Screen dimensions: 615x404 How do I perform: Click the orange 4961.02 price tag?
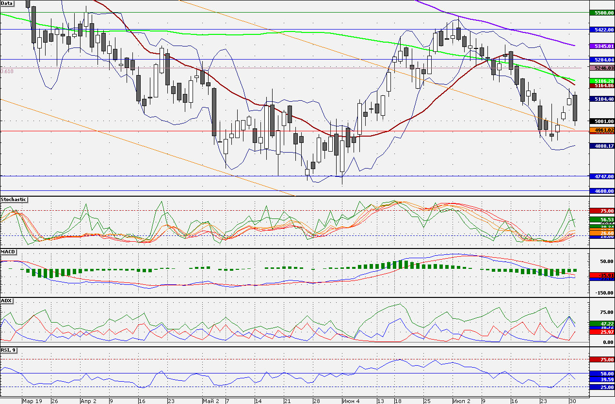click(x=601, y=130)
